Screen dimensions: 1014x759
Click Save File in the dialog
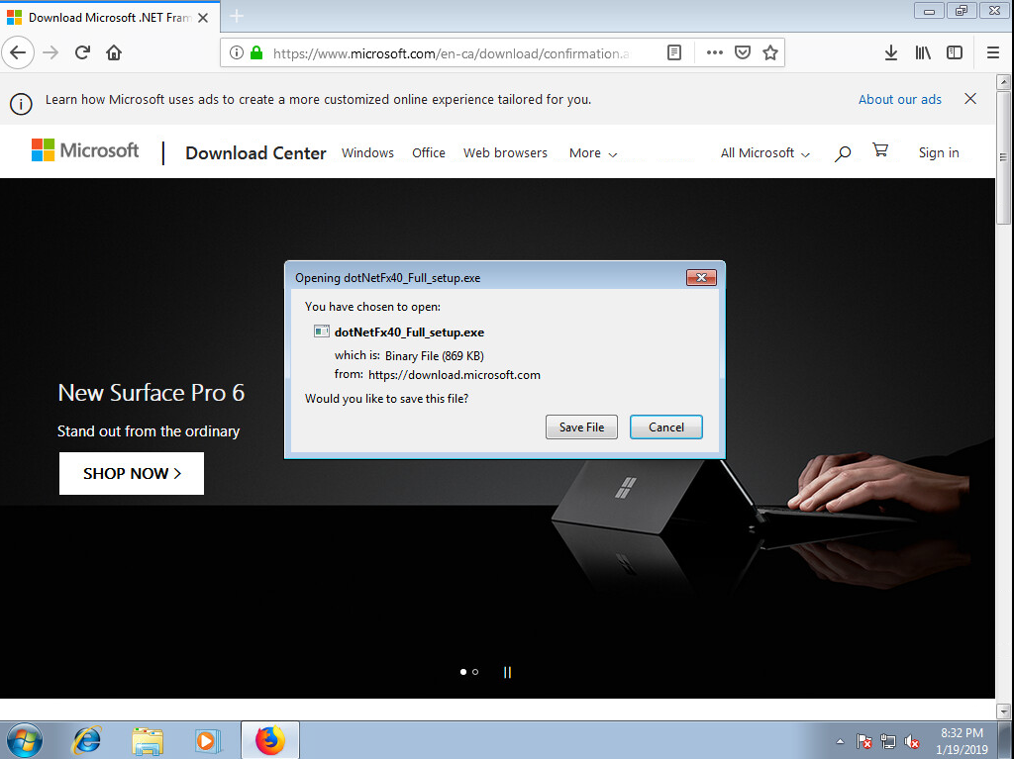pyautogui.click(x=581, y=427)
